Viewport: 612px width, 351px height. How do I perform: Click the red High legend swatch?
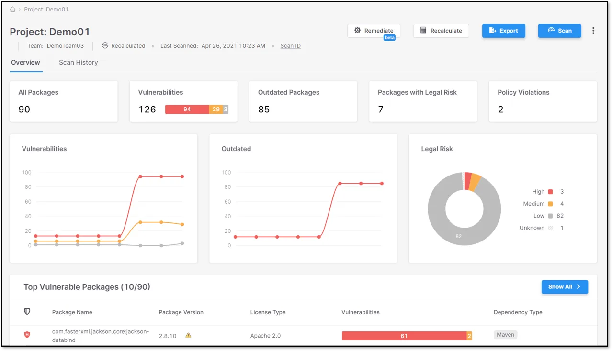point(550,192)
